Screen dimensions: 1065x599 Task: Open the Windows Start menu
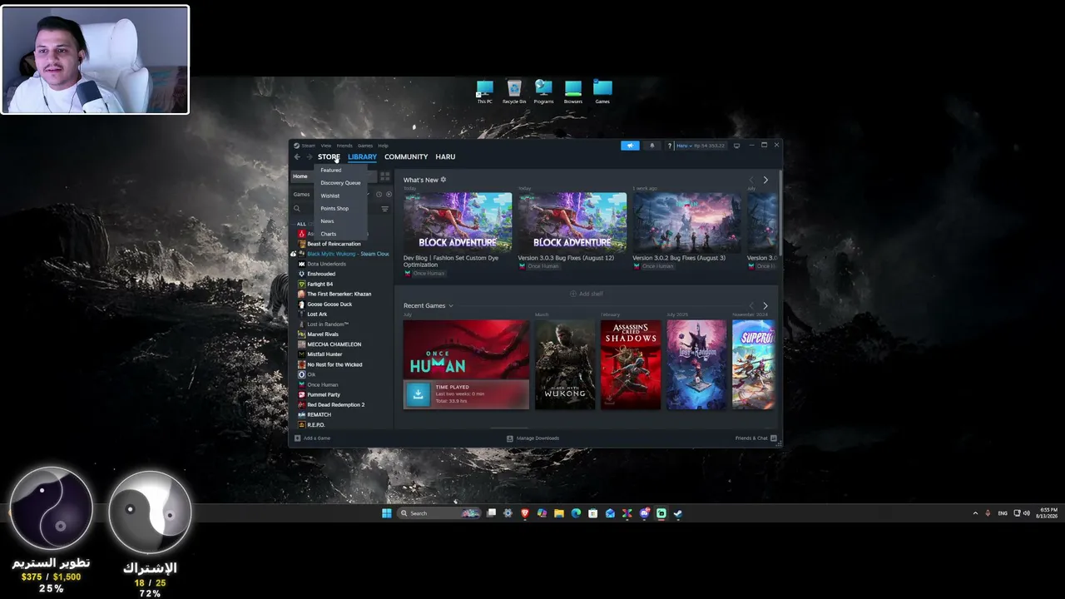(387, 513)
